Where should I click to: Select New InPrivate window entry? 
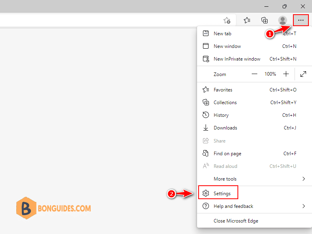point(254,59)
